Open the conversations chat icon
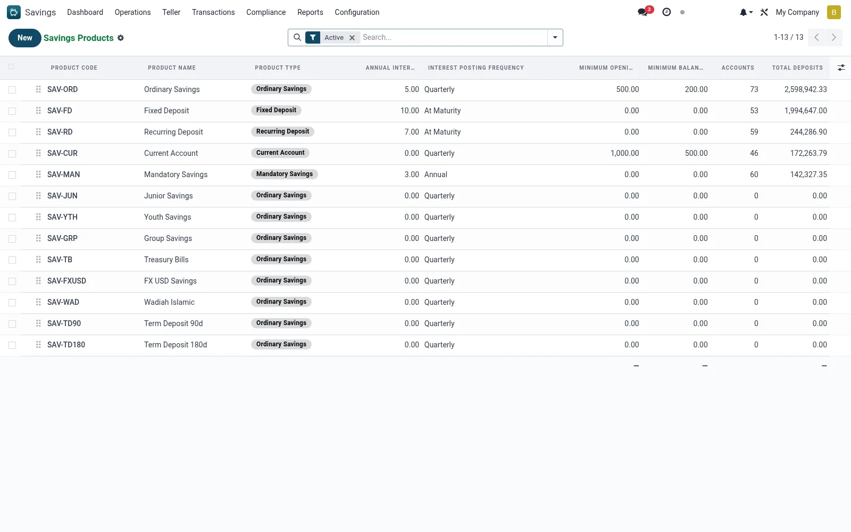Screen dimensions: 851x532 (x=643, y=12)
